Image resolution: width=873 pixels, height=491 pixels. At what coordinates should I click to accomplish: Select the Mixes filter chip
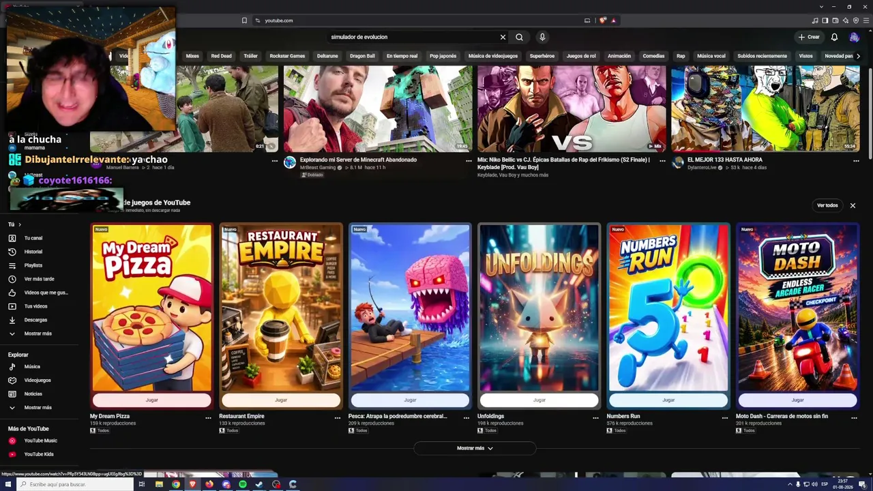192,56
